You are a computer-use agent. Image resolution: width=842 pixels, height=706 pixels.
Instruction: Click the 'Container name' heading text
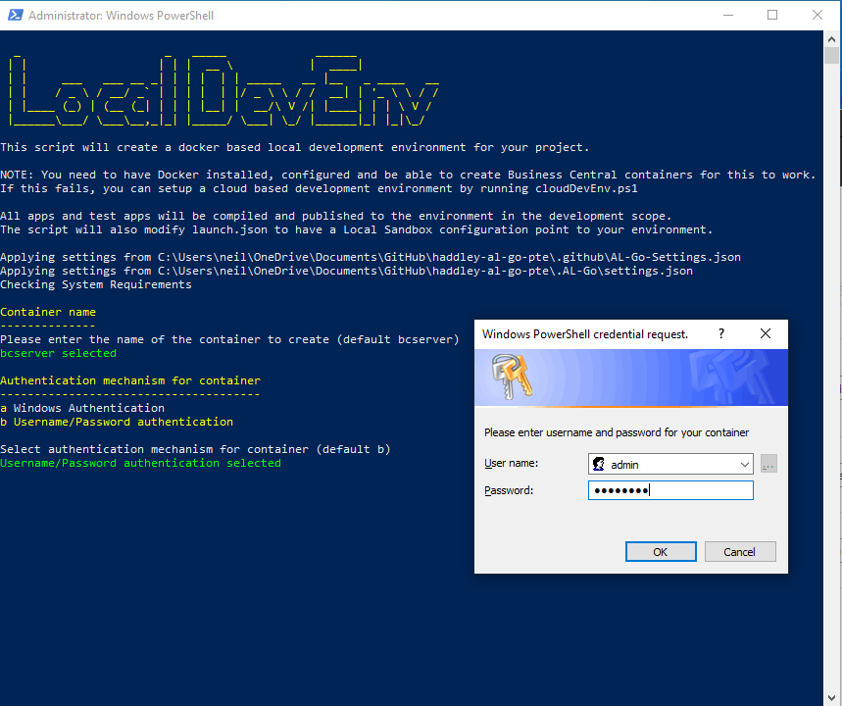click(48, 312)
